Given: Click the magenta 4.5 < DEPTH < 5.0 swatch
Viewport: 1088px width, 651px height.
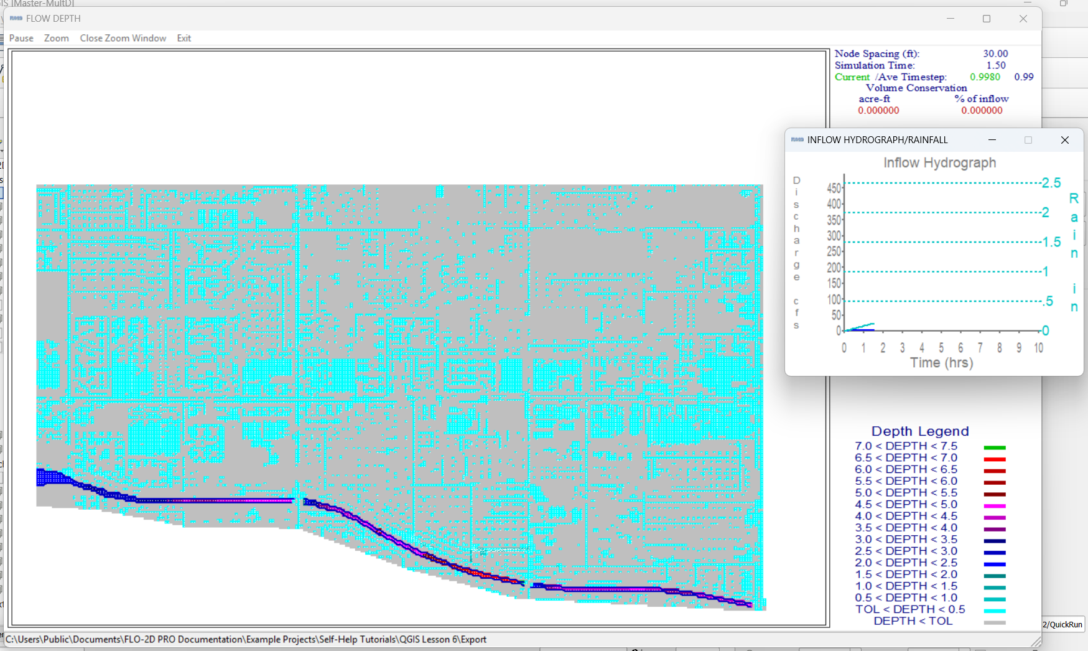Looking at the screenshot, I should tap(994, 506).
